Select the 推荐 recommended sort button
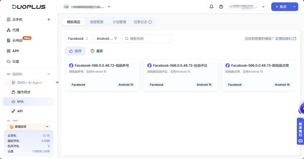This screenshot has height=159, width=304. tap(75, 51)
